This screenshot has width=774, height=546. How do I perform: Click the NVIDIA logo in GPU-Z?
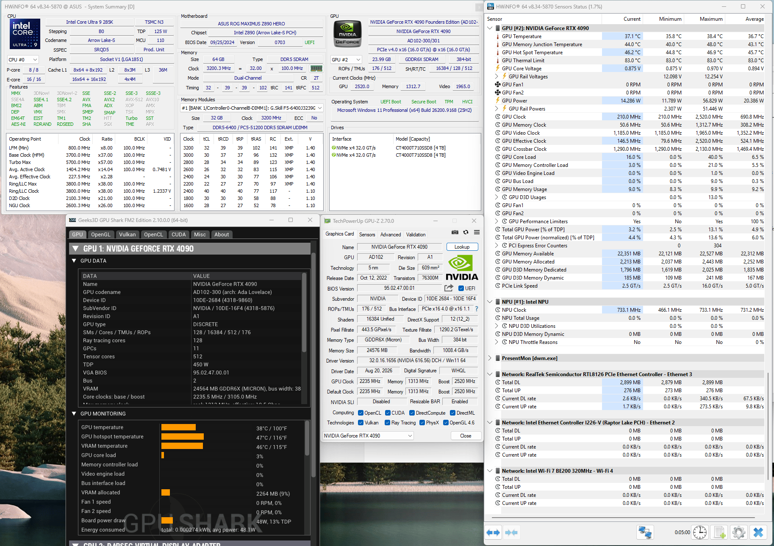(x=461, y=268)
